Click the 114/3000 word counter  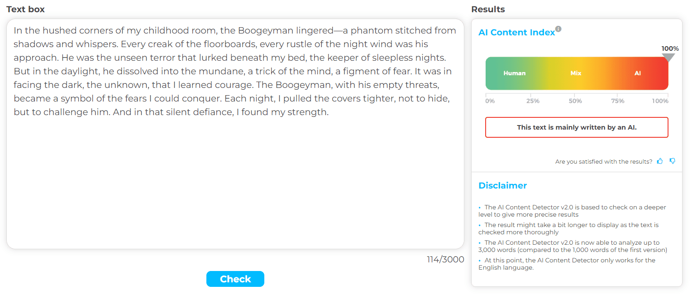[x=445, y=260]
